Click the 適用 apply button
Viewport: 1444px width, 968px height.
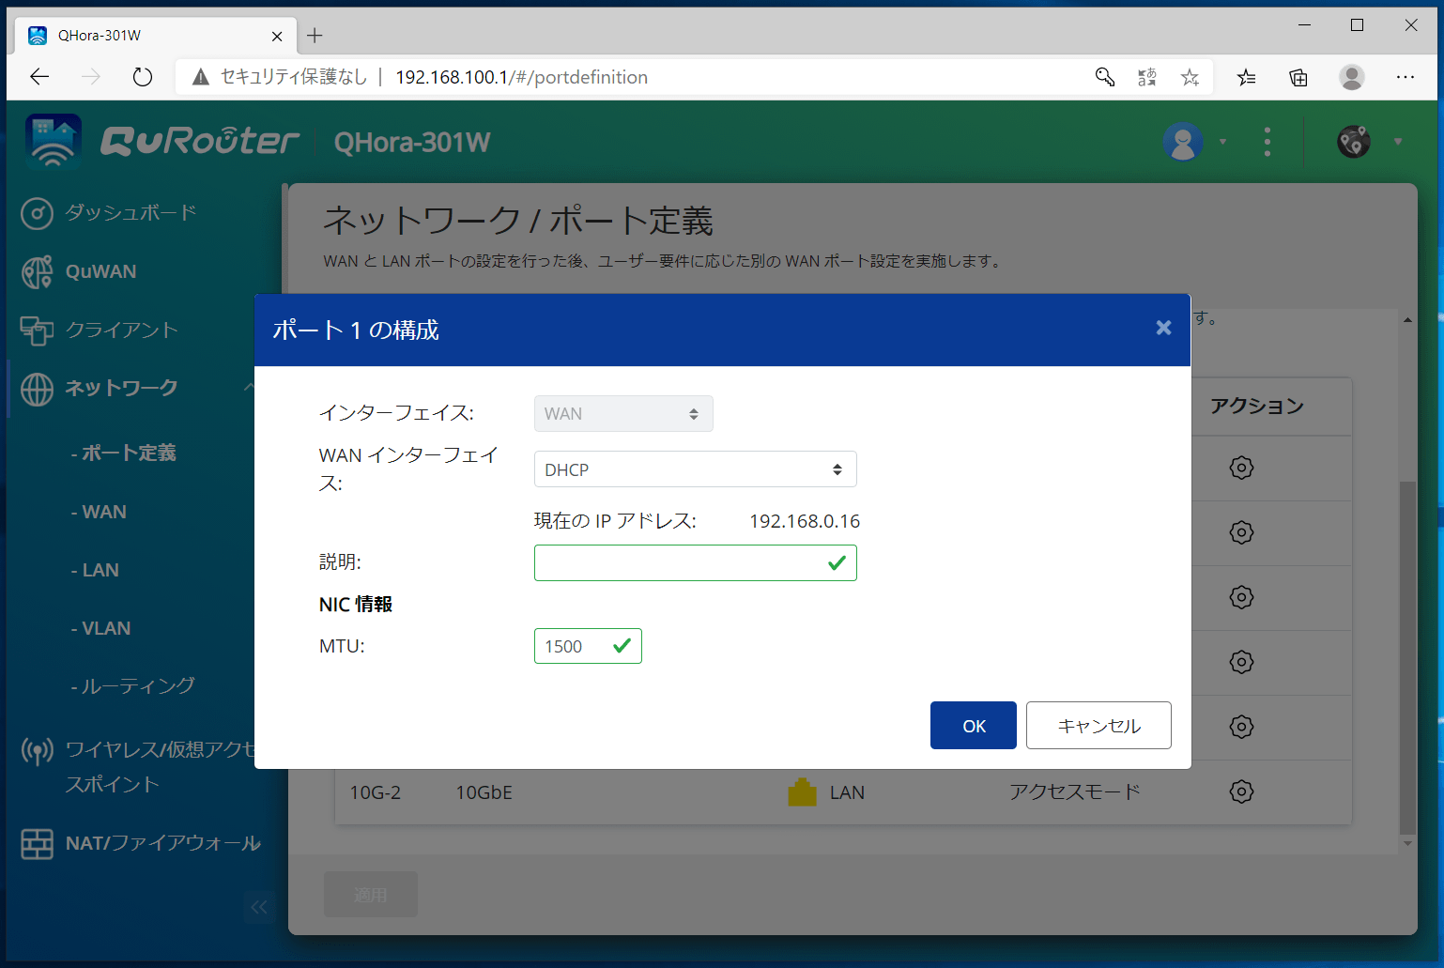(x=371, y=895)
